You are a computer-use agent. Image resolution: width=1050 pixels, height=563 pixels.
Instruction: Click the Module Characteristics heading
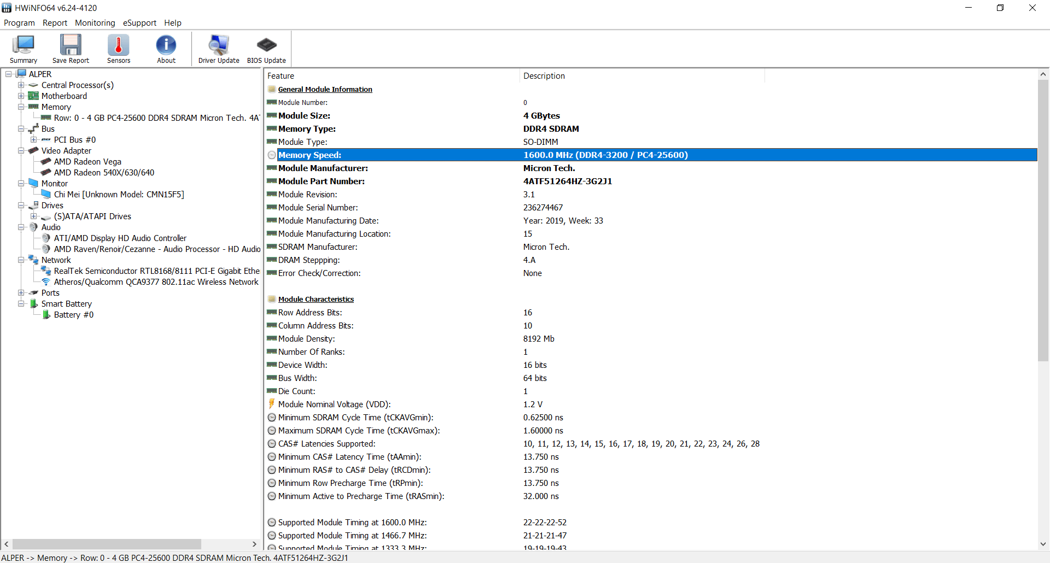point(316,300)
